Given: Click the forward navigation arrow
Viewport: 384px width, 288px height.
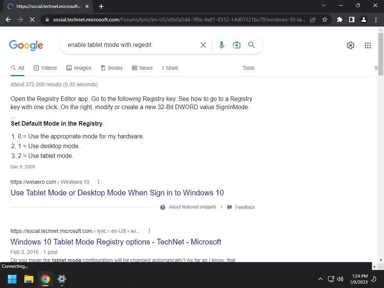Looking at the screenshot, I should (x=20, y=19).
